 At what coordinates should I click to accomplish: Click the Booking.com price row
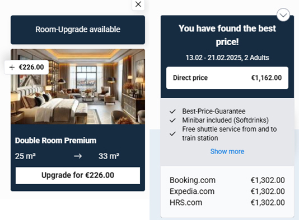tap(227, 180)
